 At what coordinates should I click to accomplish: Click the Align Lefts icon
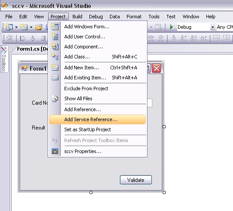(x=23, y=38)
